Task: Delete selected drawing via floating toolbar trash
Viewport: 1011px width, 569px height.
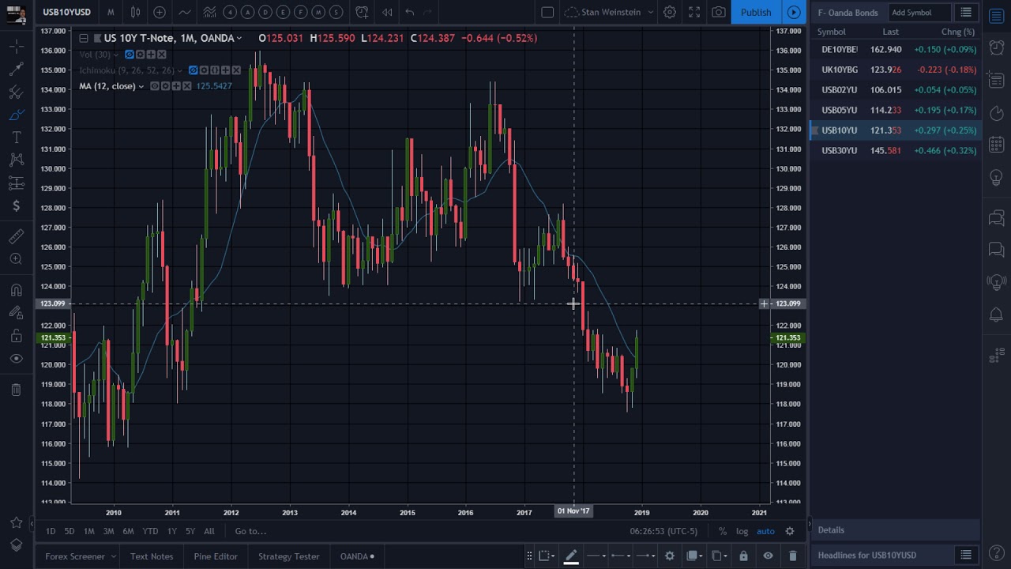Action: [792, 556]
